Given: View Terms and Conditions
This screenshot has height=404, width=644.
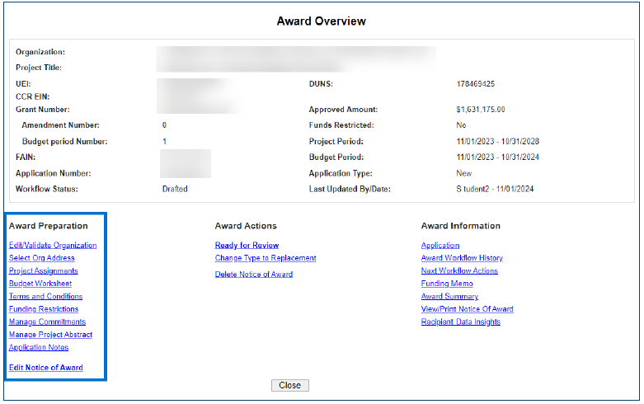Looking at the screenshot, I should [45, 296].
